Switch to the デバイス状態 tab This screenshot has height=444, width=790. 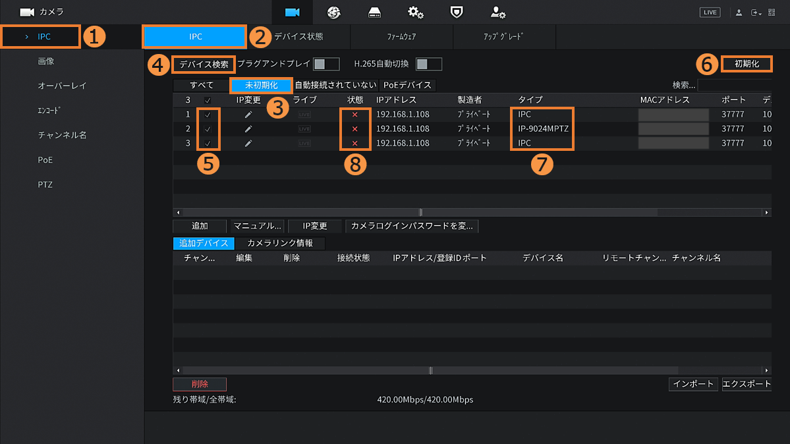pos(298,36)
